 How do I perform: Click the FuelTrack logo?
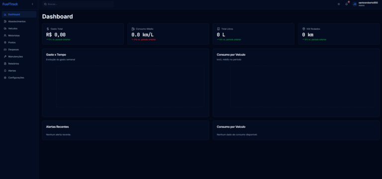click(x=10, y=4)
